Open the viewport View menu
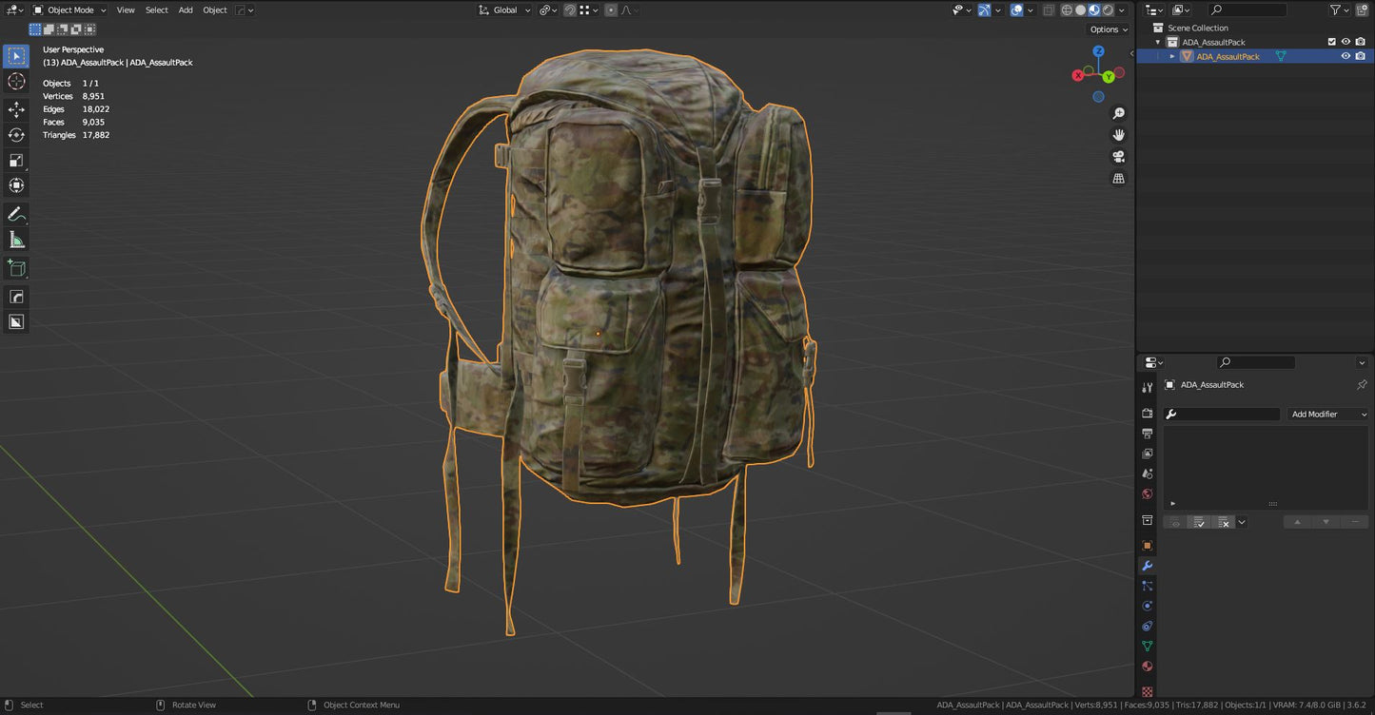1375x715 pixels. pyautogui.click(x=125, y=10)
